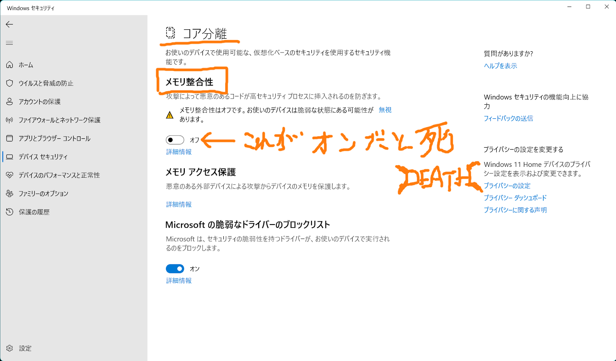Screen dimensions: 616x361
Task: Select アプリとブラウザー コントロール
Action: click(x=54, y=138)
